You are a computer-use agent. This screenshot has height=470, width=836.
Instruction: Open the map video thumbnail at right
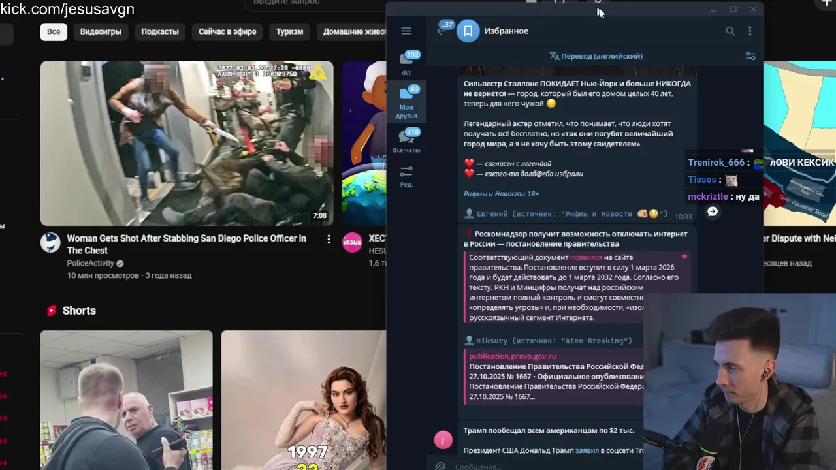[799, 144]
